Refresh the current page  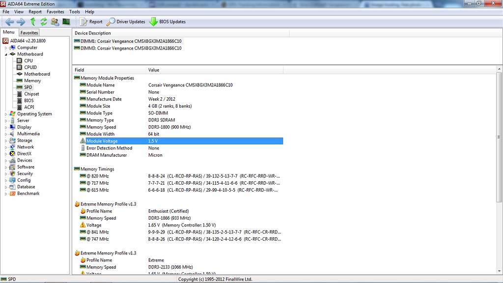(44, 22)
